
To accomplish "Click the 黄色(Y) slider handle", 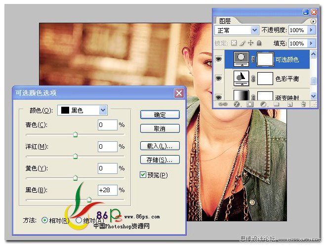I will coord(75,178).
